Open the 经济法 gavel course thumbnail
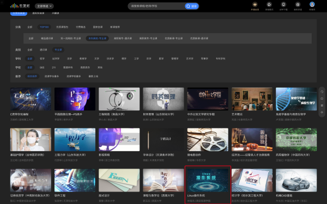Image resolution: width=327 pixels, height=204 pixels. click(252, 139)
